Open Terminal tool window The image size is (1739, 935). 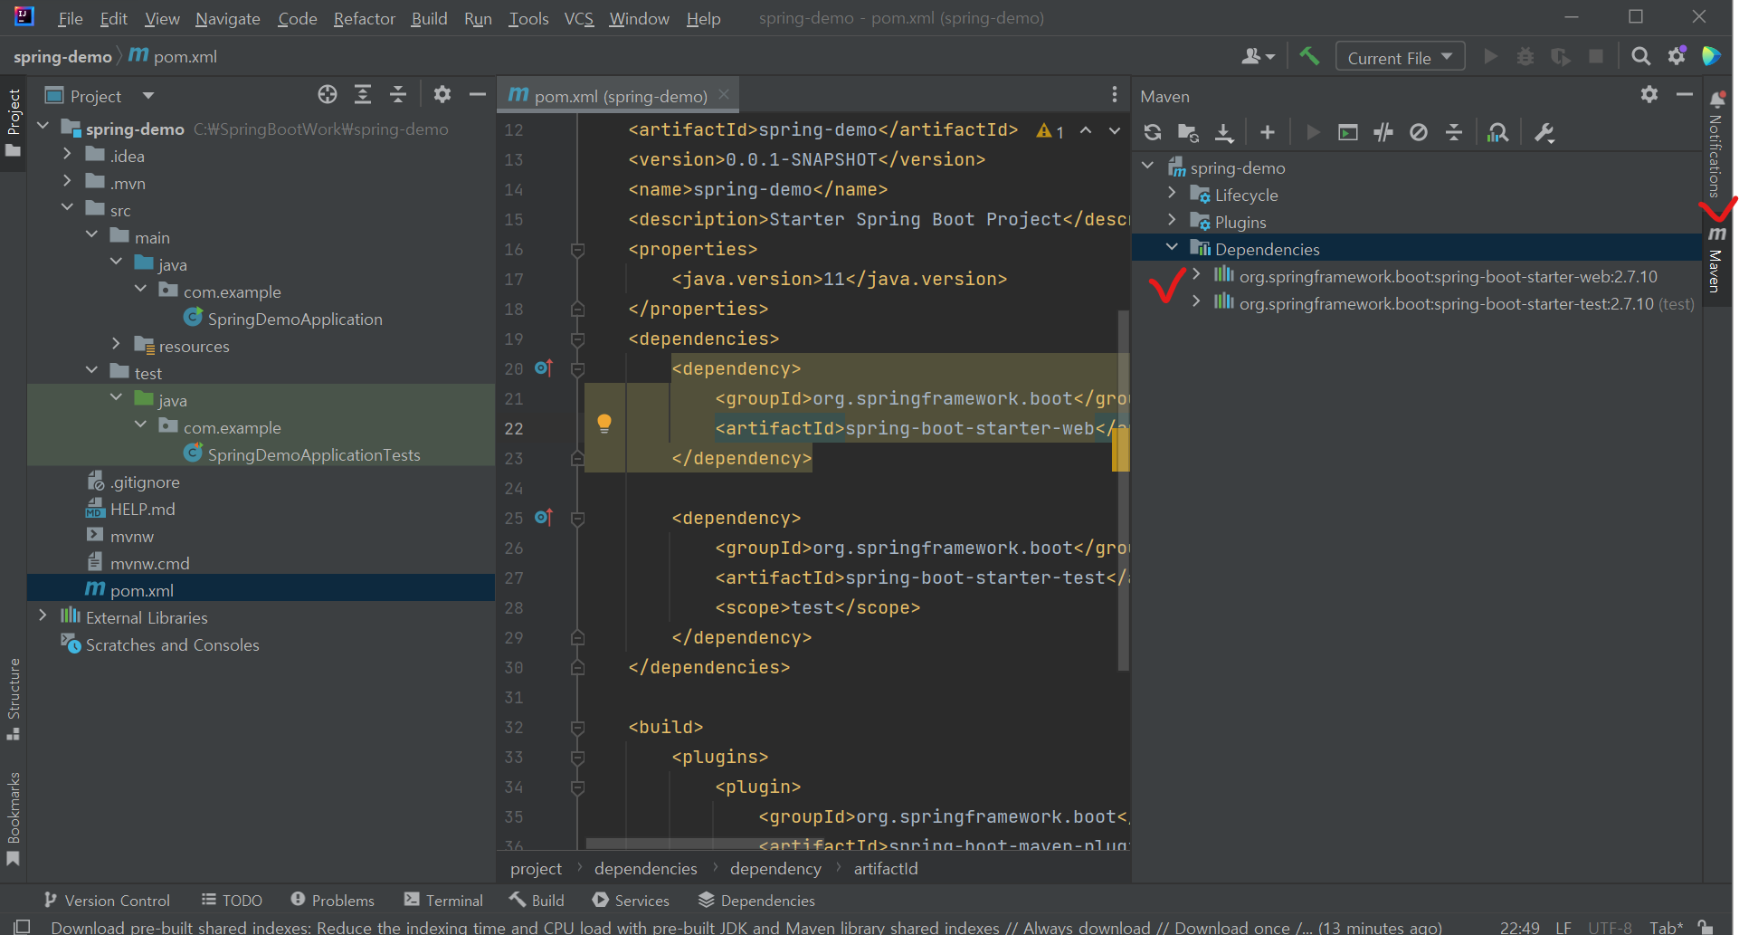(443, 901)
